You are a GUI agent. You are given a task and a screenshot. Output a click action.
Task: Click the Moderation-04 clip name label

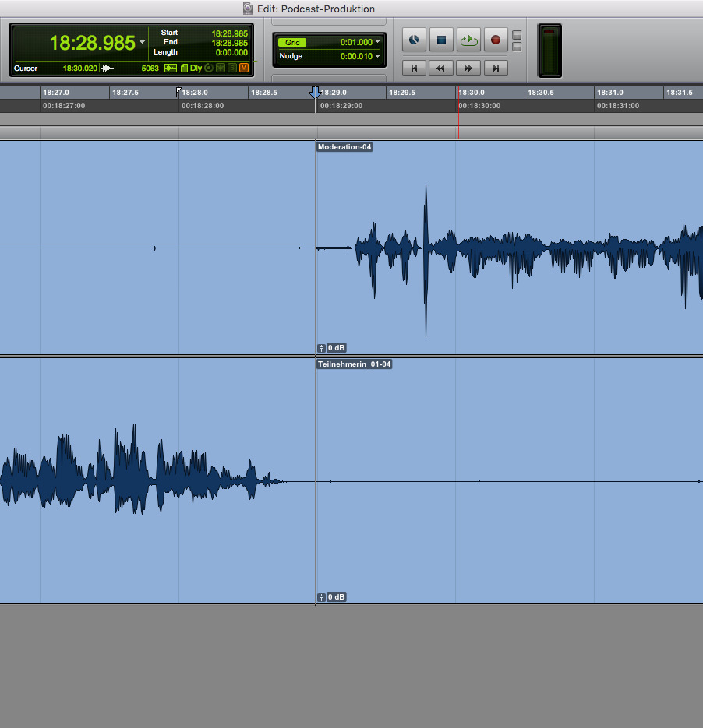pyautogui.click(x=344, y=147)
